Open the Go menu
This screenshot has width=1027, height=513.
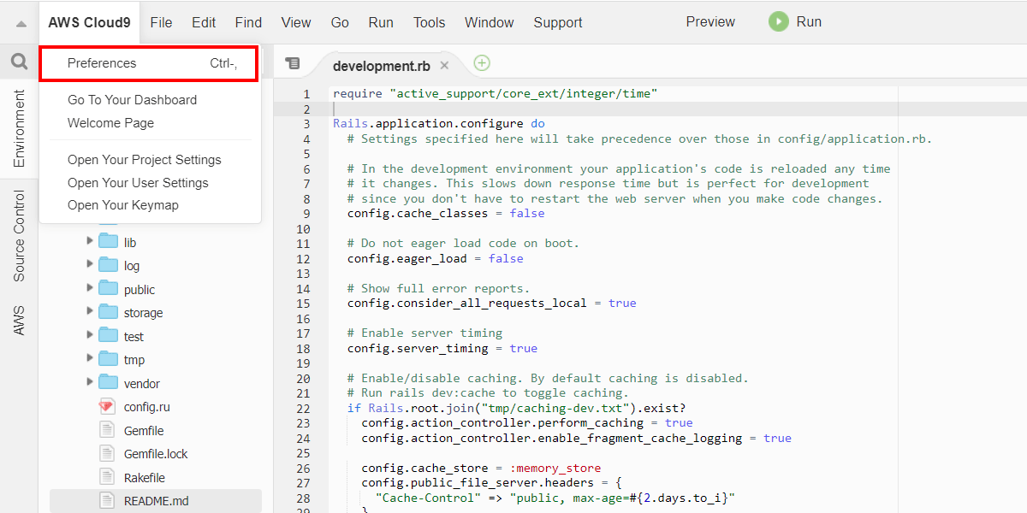[340, 23]
